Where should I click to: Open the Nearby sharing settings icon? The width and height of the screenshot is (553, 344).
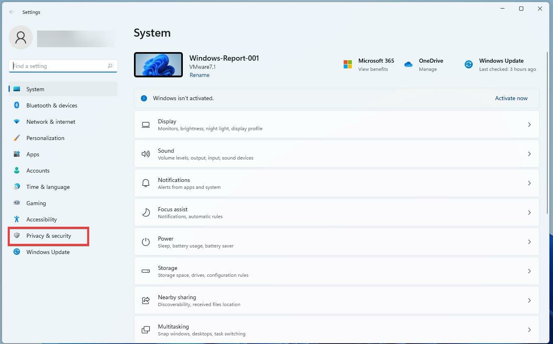(x=146, y=300)
